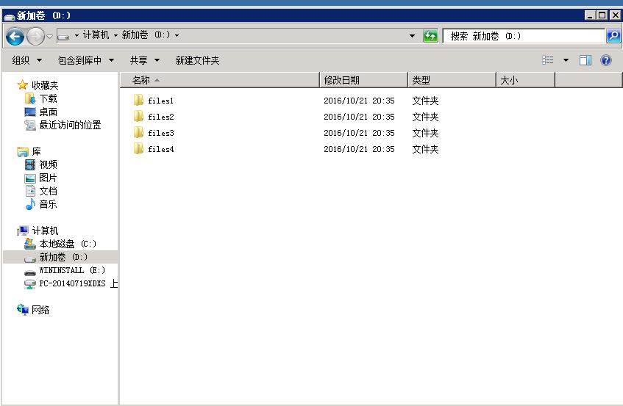Viewport: 623px width, 406px height.
Task: Click the drive icon in address bar
Action: click(63, 37)
